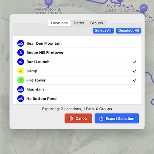The height and width of the screenshot is (154, 154).
Task: Click the share icon on Export Selection
Action: tap(101, 119)
